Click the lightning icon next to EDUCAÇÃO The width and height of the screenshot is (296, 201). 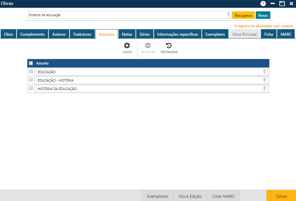click(264, 72)
